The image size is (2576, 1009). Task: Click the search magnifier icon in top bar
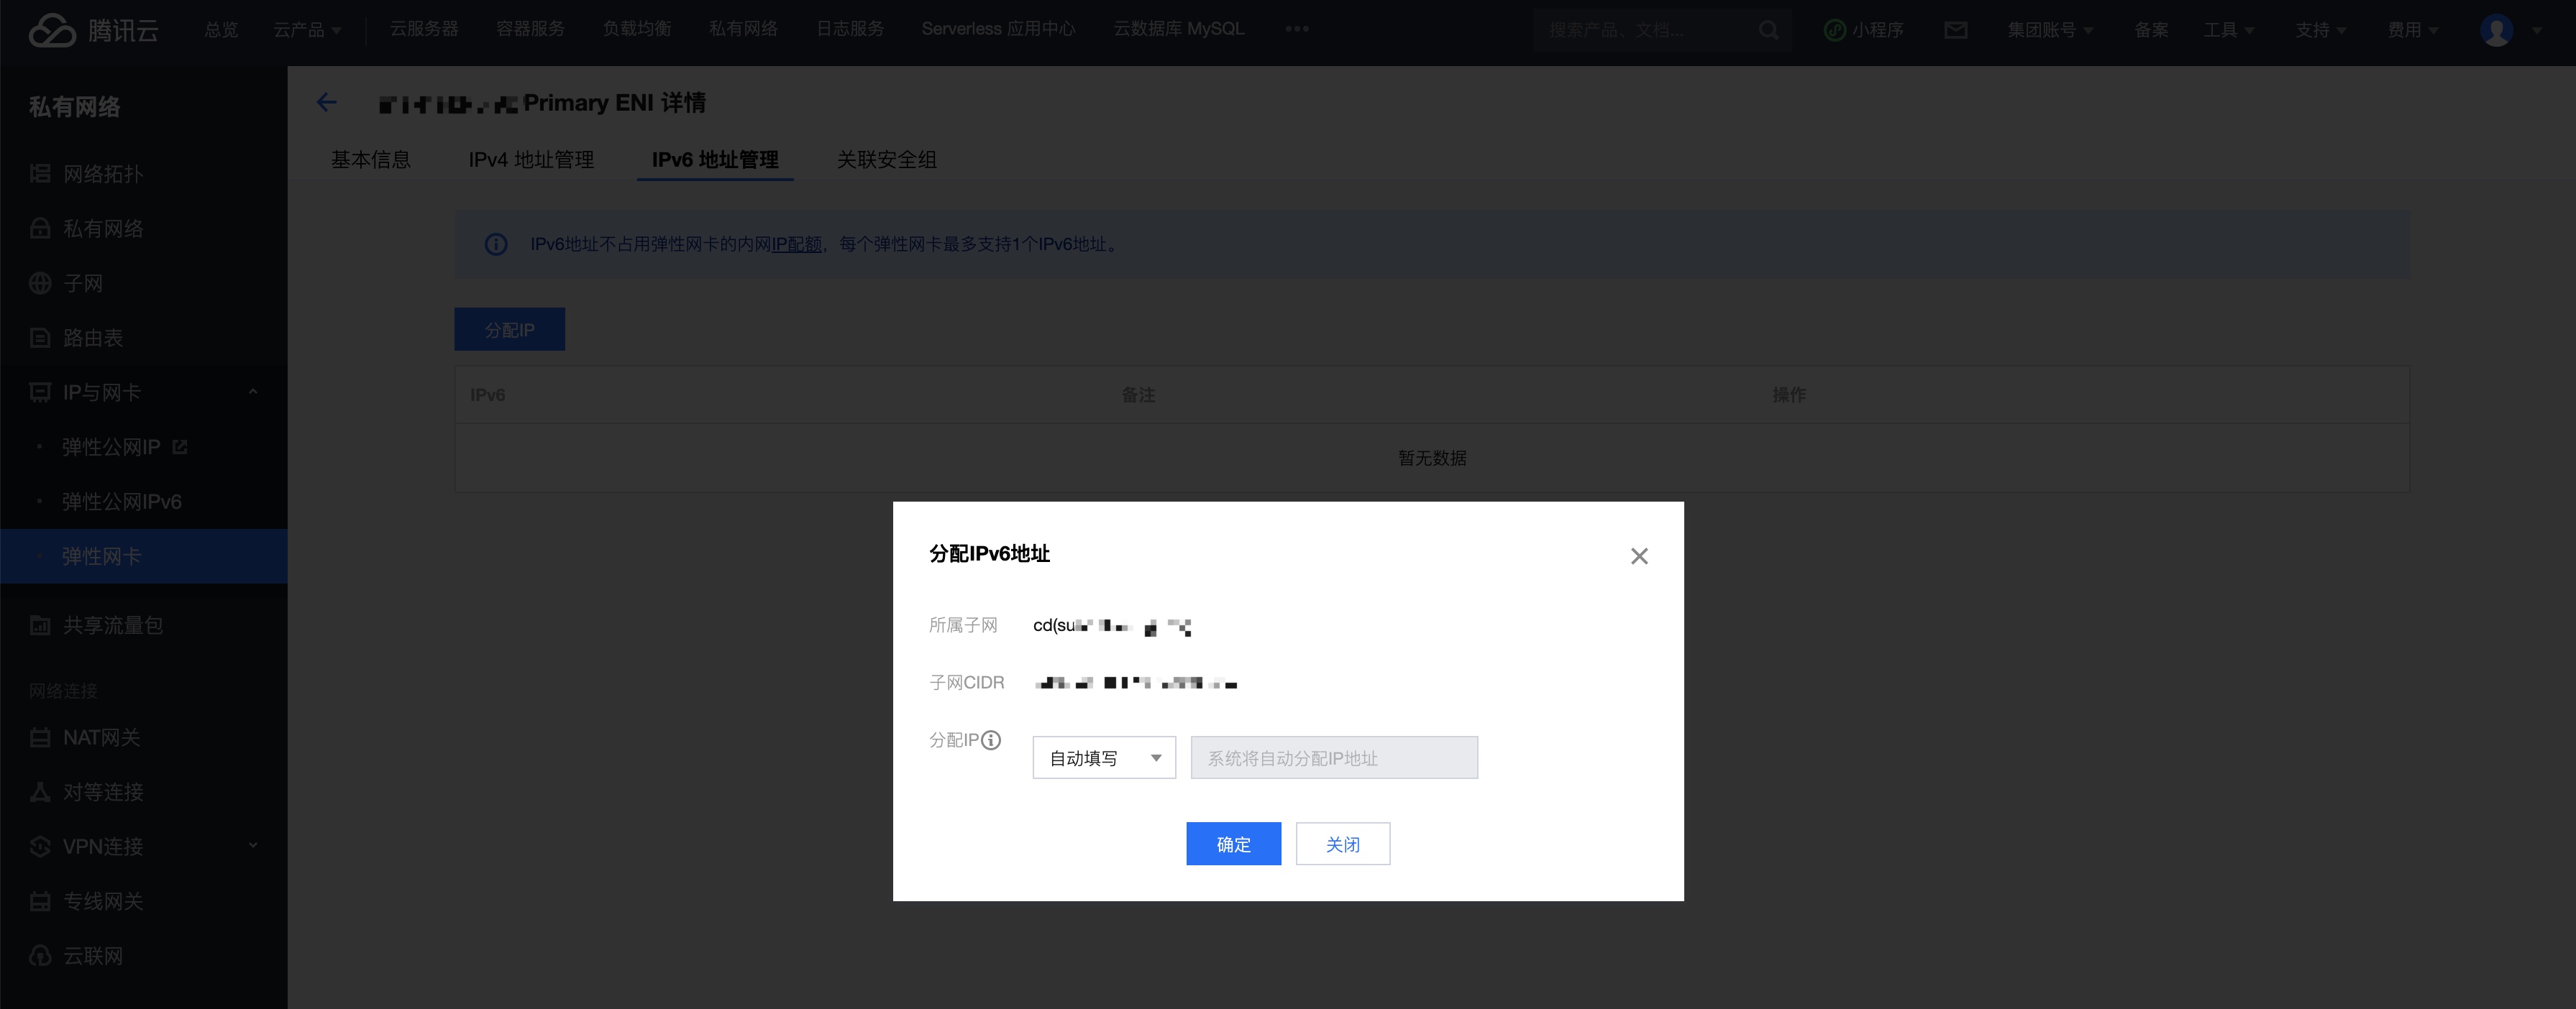[x=1768, y=30]
